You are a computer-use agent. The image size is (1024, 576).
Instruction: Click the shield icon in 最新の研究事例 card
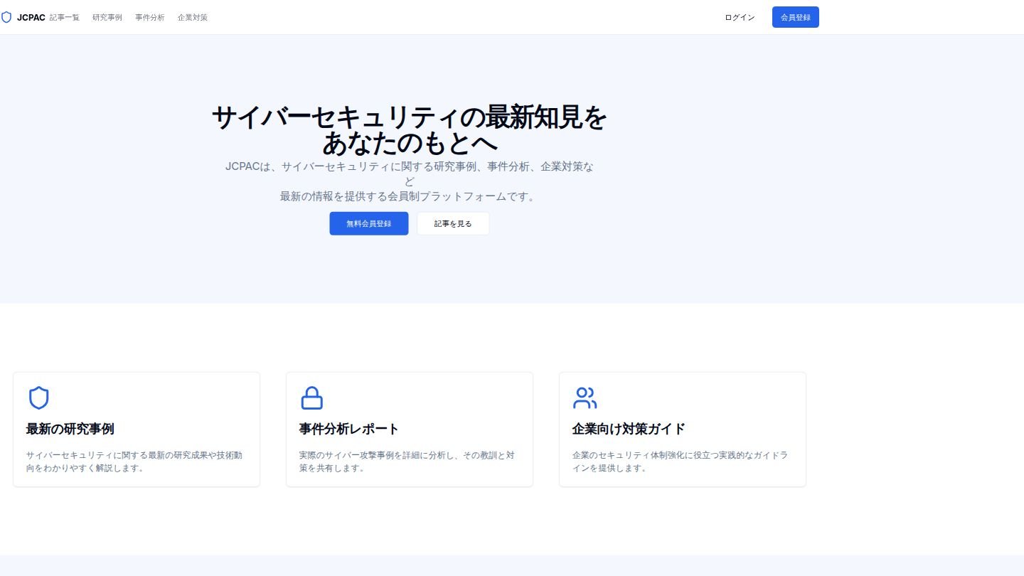(x=38, y=398)
